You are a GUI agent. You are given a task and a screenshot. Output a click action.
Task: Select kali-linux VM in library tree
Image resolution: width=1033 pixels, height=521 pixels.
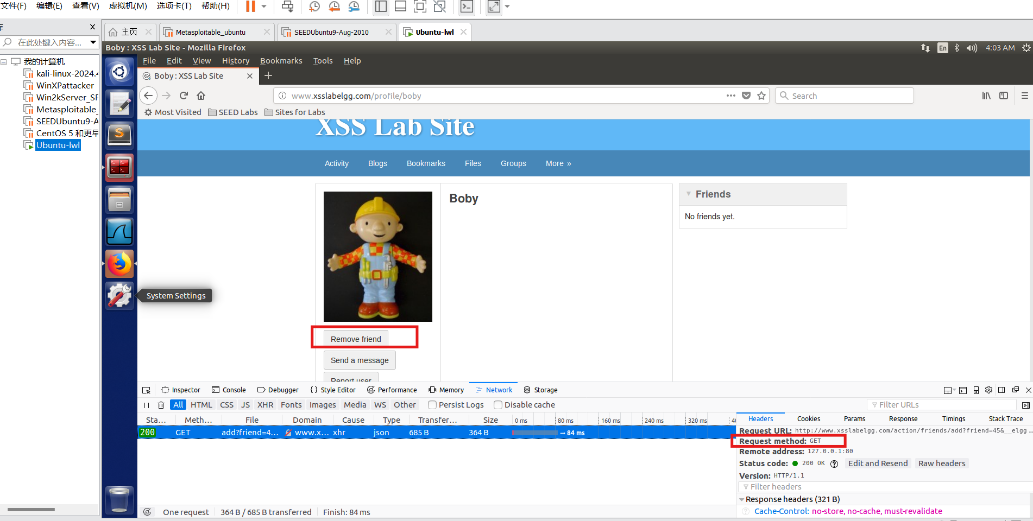click(61, 73)
